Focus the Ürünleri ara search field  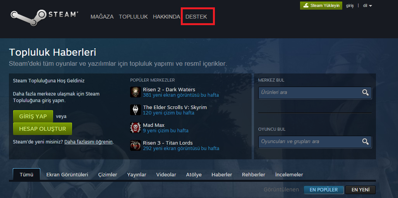[x=315, y=93]
